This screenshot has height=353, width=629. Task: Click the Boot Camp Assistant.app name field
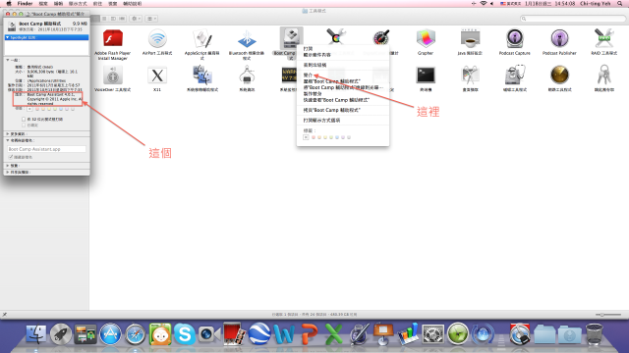click(x=46, y=149)
